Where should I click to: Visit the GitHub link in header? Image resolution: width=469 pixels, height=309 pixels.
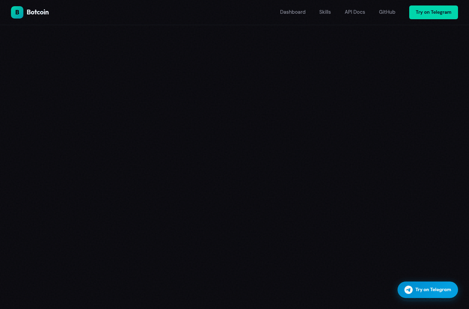pyautogui.click(x=387, y=12)
